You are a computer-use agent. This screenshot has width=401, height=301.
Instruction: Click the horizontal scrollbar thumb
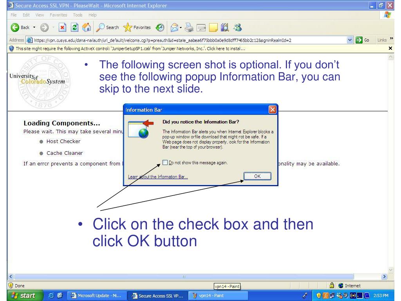[x=184, y=276]
